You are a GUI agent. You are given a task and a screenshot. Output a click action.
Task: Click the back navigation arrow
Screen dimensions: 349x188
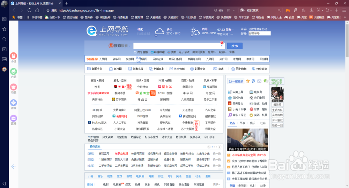[14, 10]
